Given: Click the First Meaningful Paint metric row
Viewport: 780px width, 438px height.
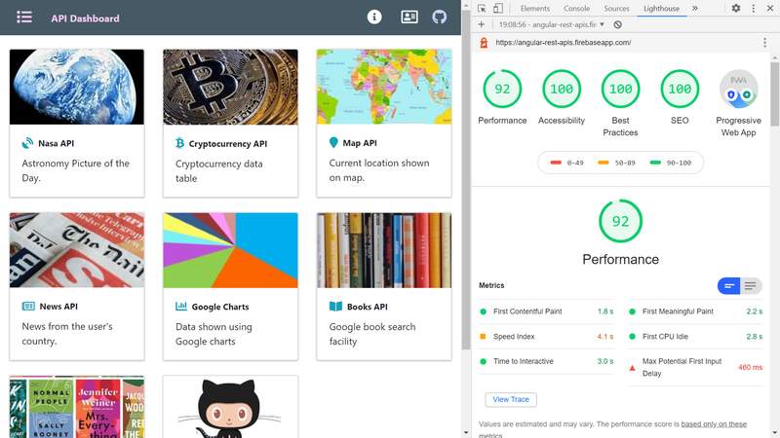Looking at the screenshot, I should 695,311.
